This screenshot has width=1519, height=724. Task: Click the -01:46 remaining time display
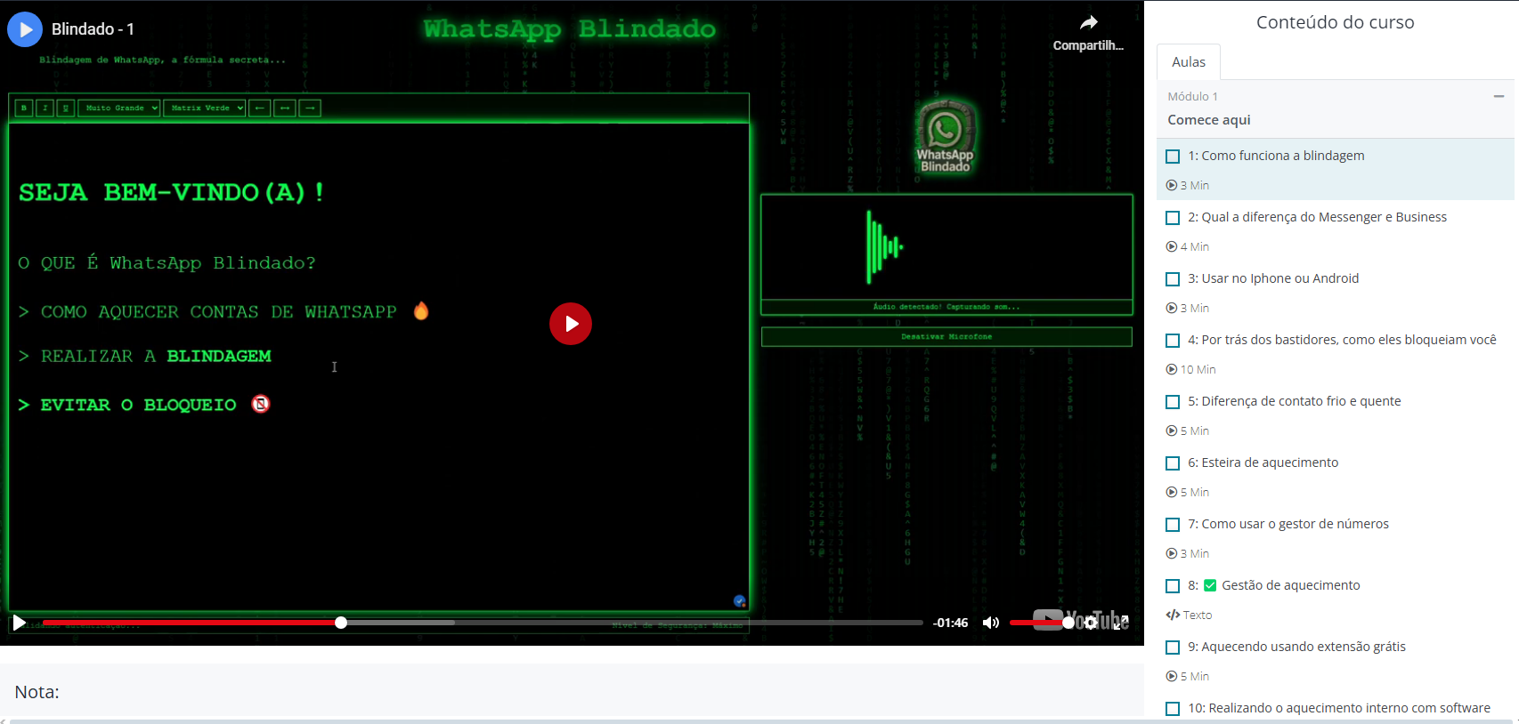(950, 623)
